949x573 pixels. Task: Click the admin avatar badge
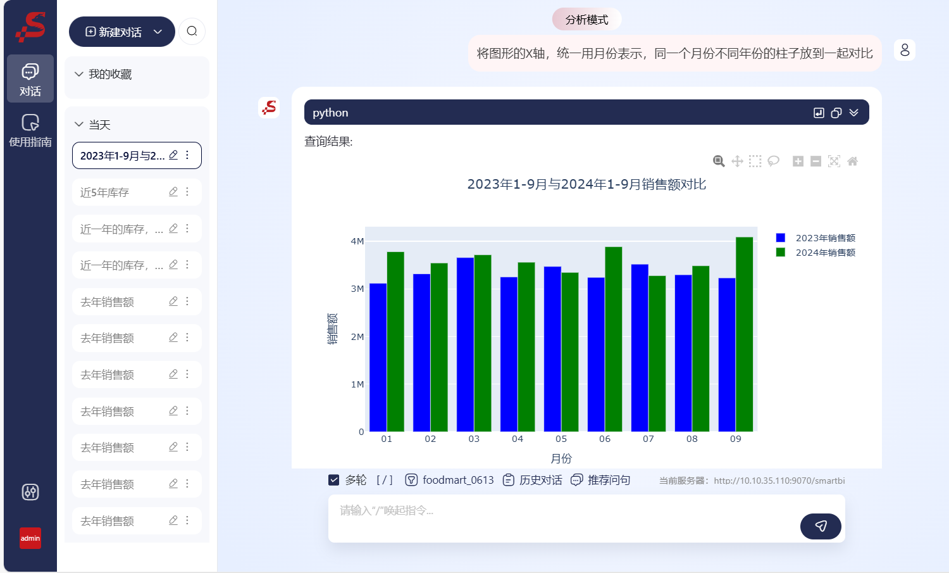[30, 538]
